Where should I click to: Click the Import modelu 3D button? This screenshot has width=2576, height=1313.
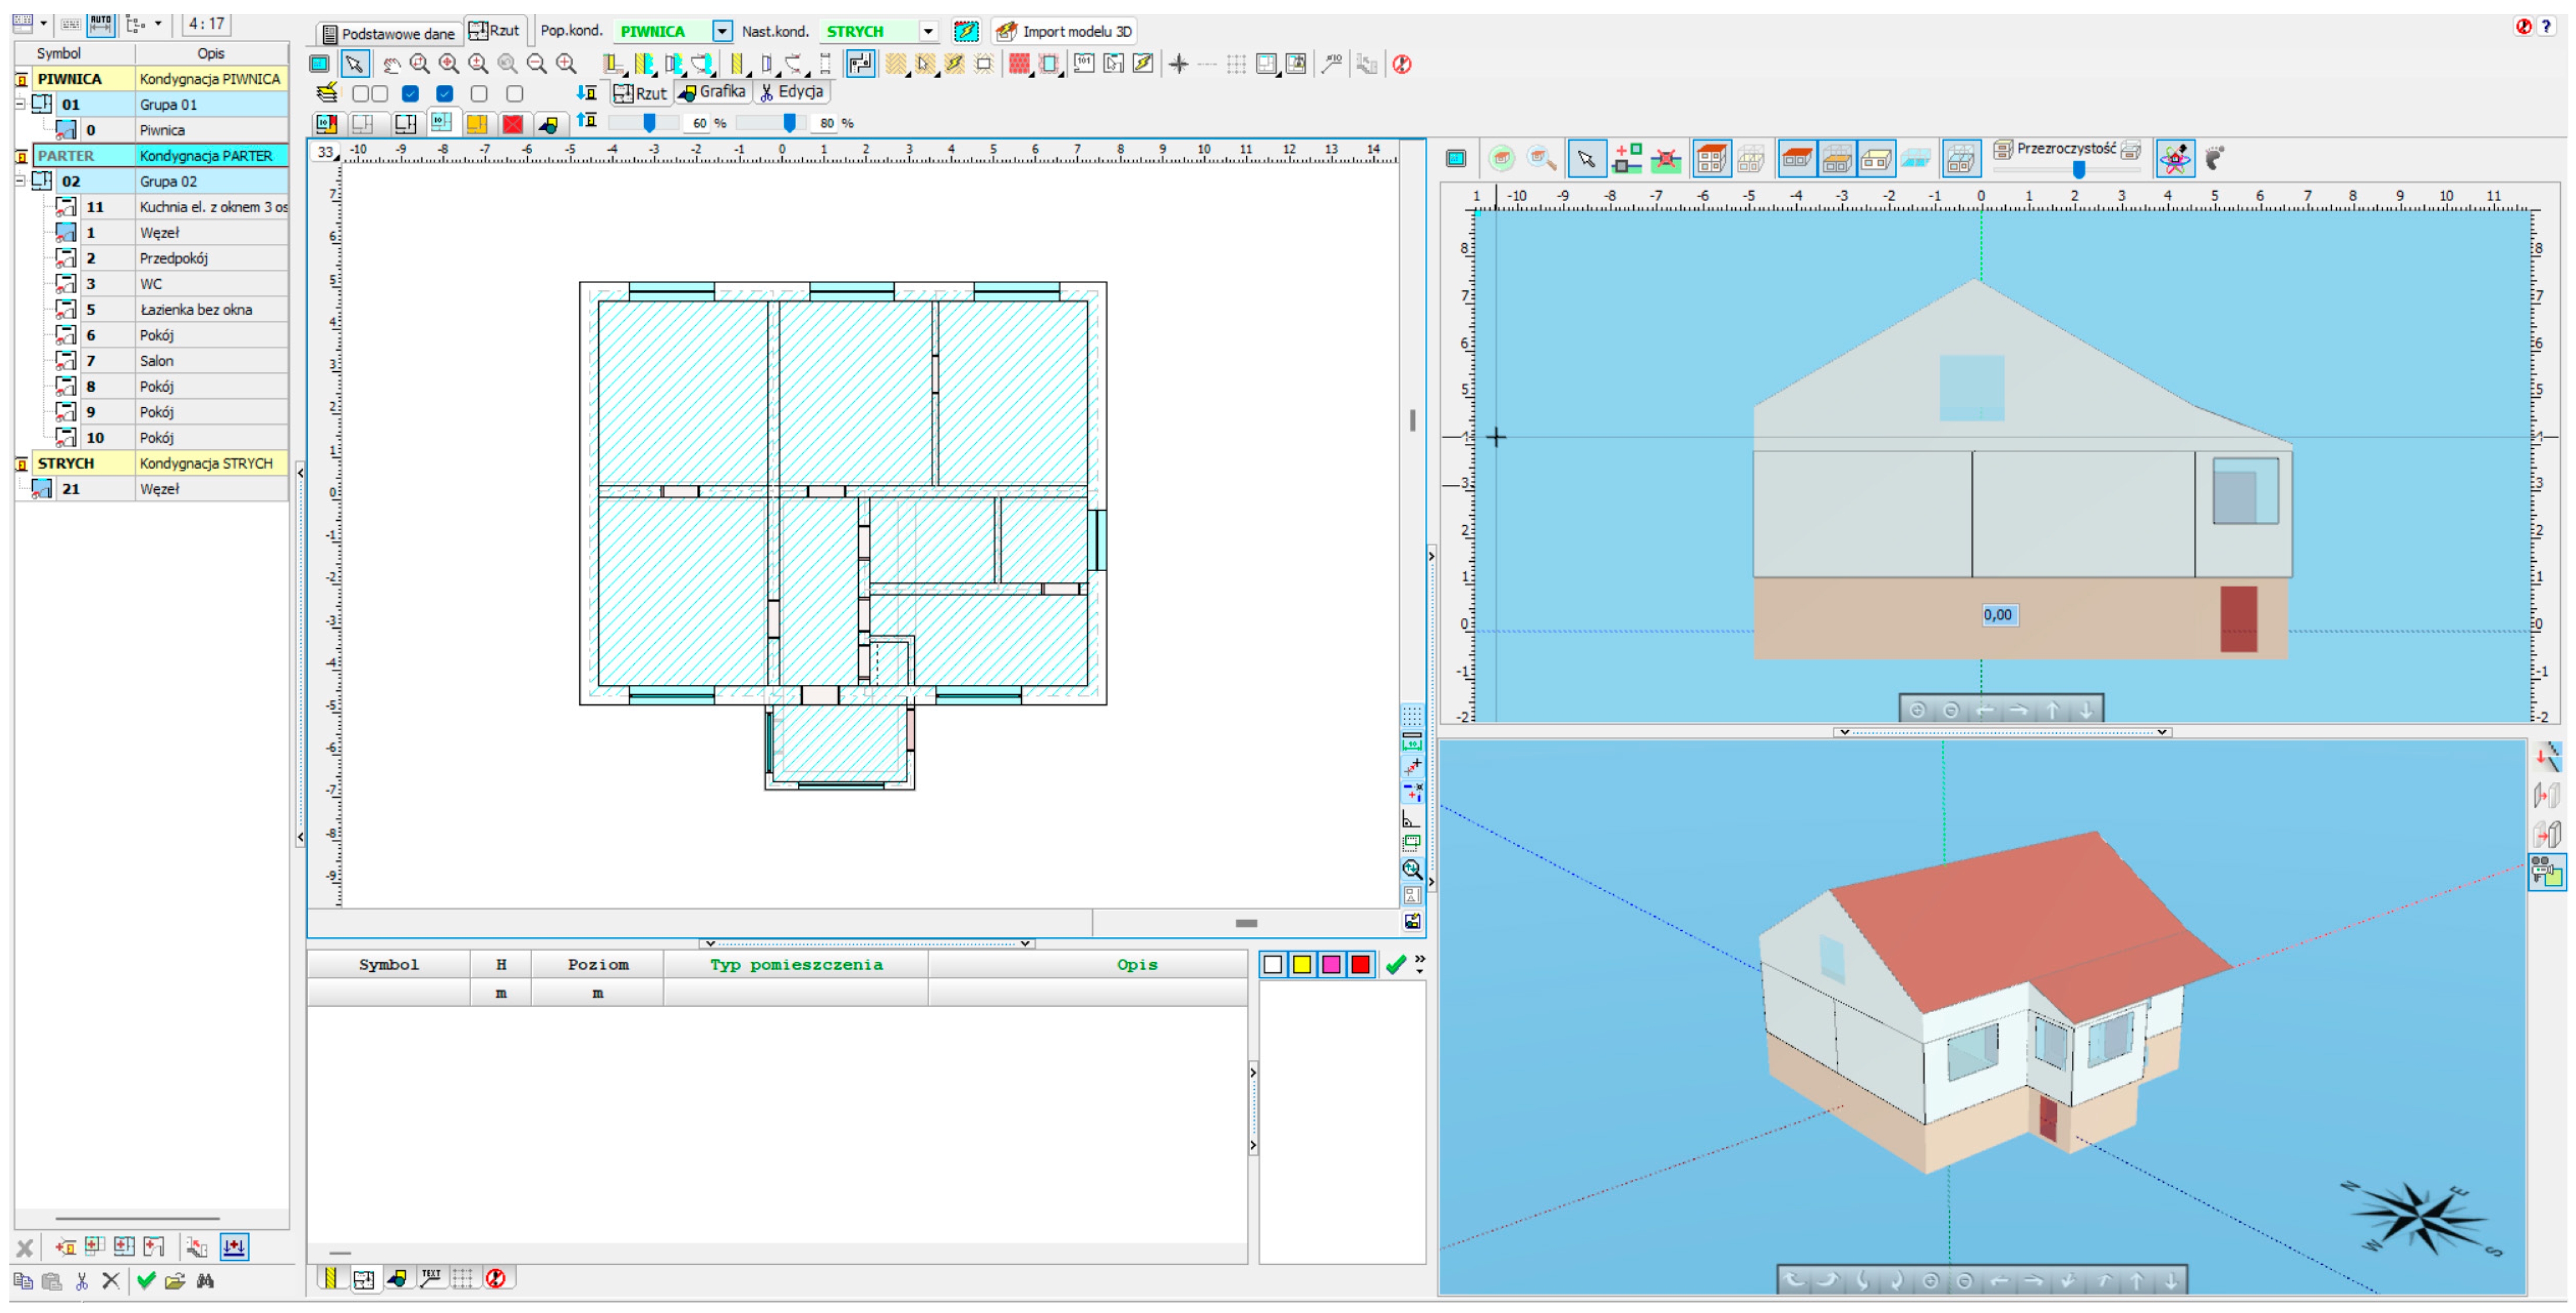pyautogui.click(x=1065, y=31)
